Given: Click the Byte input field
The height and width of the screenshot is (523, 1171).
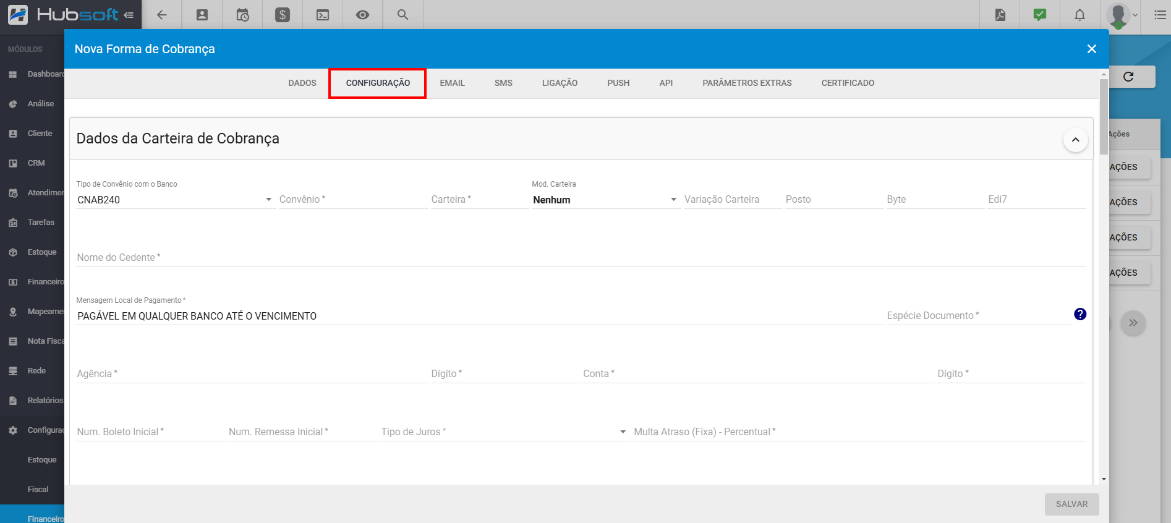Looking at the screenshot, I should (x=935, y=200).
